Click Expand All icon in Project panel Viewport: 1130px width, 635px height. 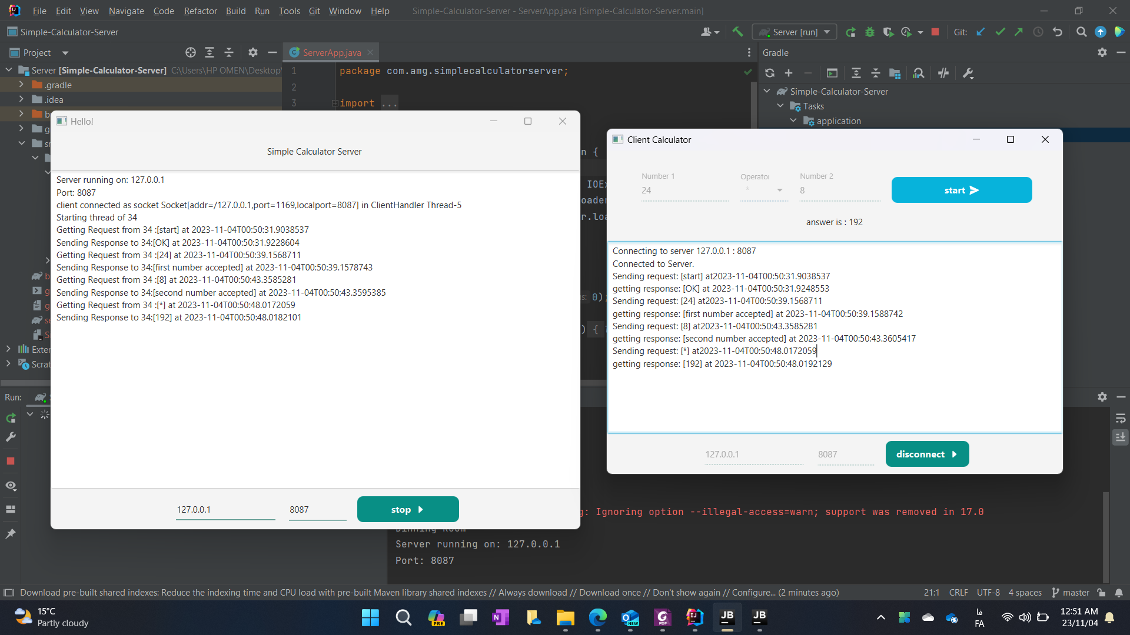pyautogui.click(x=210, y=52)
